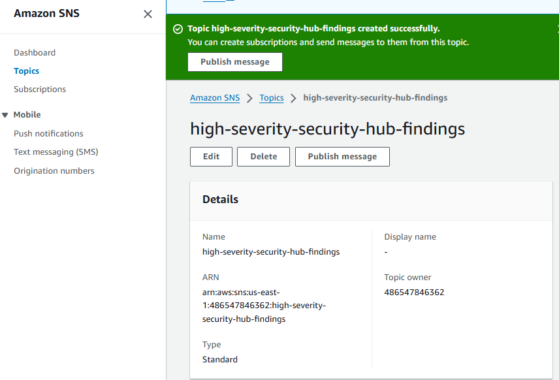
Task: Go to Topics in sidebar
Action: click(x=26, y=71)
